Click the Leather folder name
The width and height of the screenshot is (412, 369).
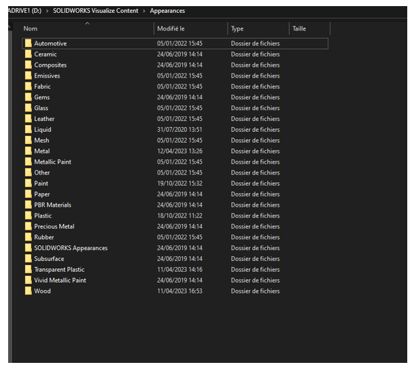point(44,119)
